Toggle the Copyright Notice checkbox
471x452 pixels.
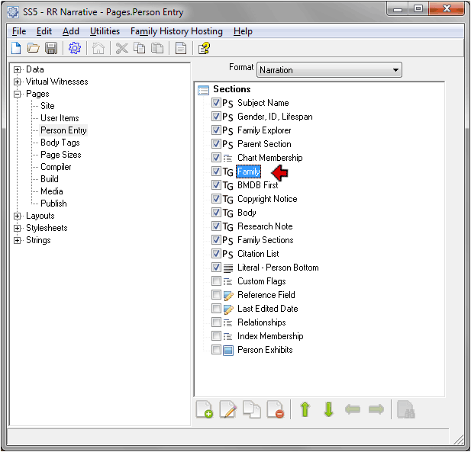pyautogui.click(x=216, y=198)
